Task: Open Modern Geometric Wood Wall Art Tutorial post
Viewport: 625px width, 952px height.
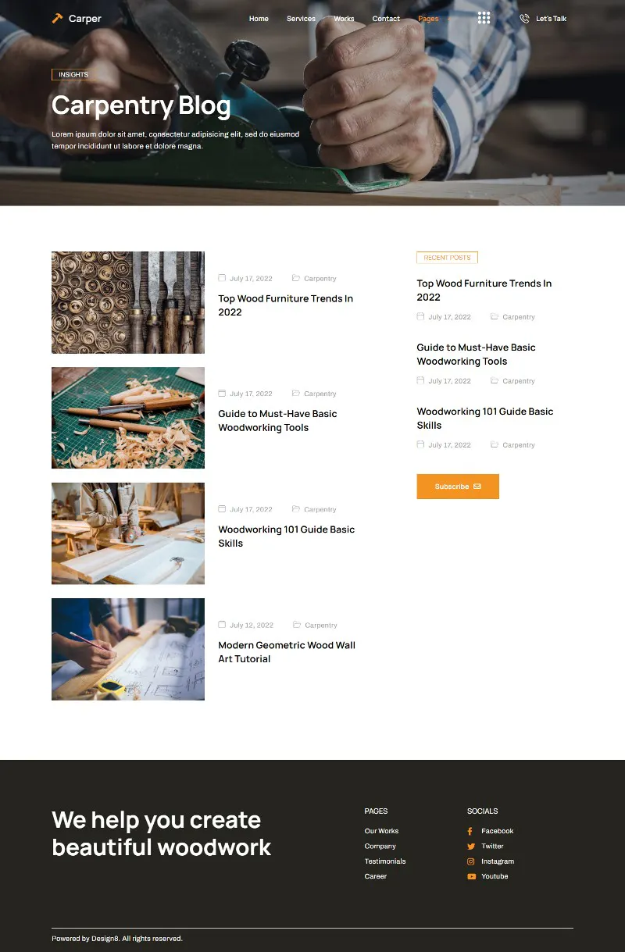Action: (x=287, y=652)
